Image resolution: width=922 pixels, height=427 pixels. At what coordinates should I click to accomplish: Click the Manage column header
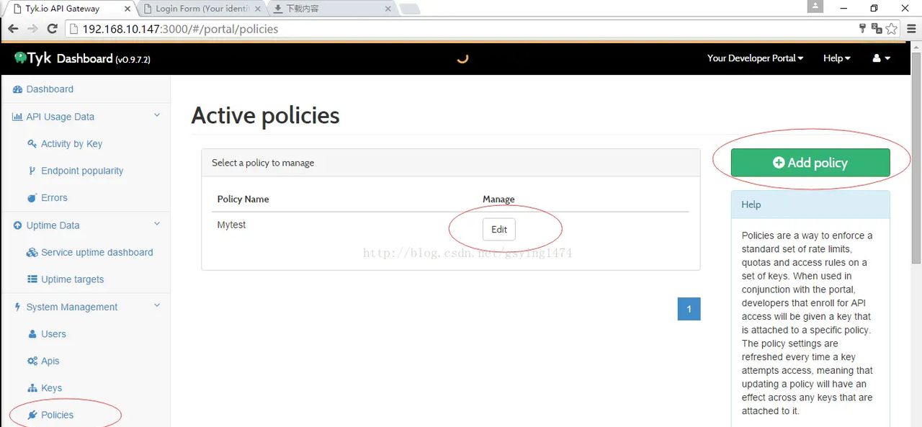[x=498, y=199]
